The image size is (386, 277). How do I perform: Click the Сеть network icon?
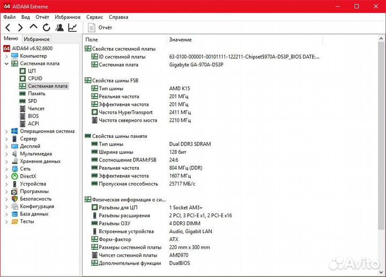(x=14, y=168)
